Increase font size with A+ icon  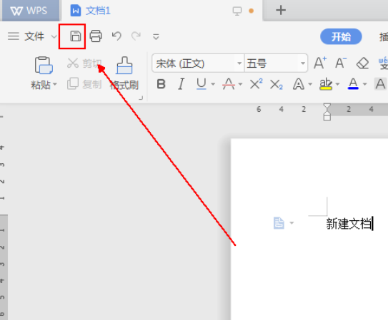point(320,63)
